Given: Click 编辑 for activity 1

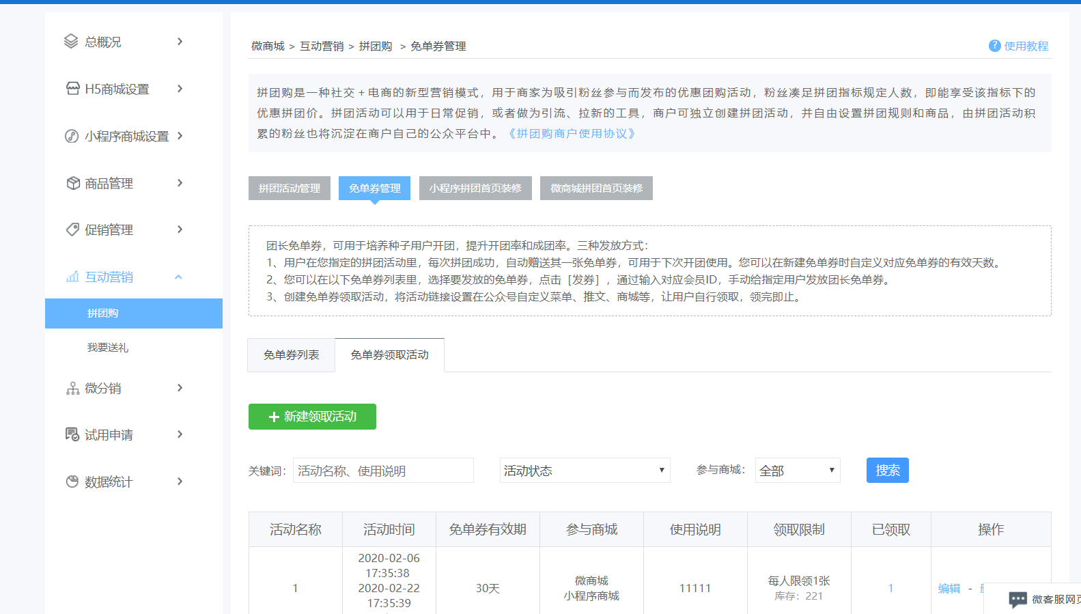Looking at the screenshot, I should [x=949, y=588].
